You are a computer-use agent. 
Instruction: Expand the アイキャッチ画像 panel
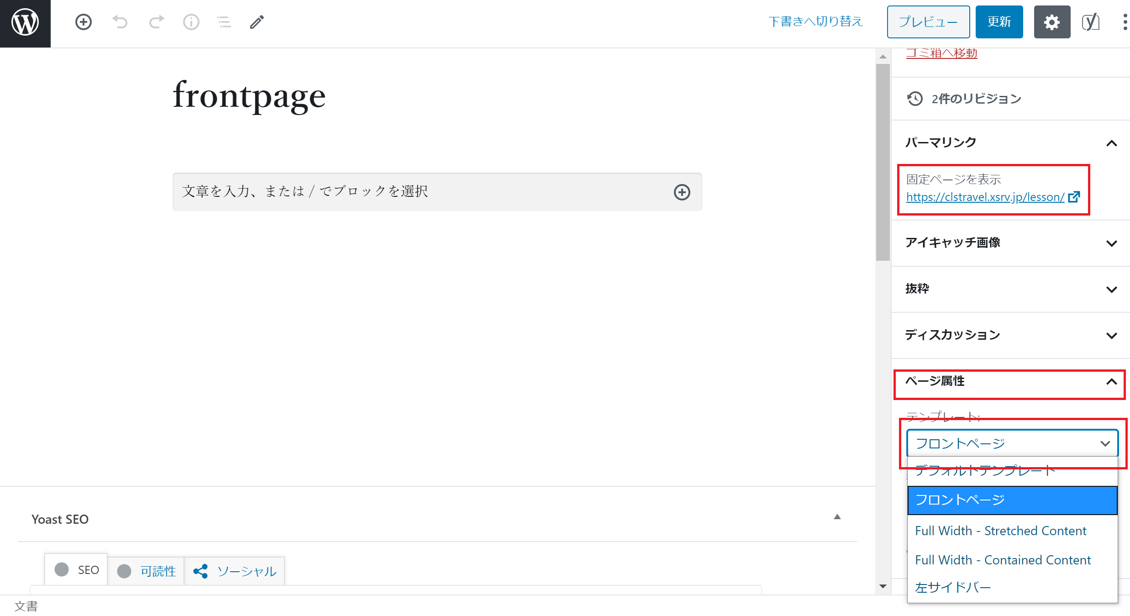tap(1112, 243)
